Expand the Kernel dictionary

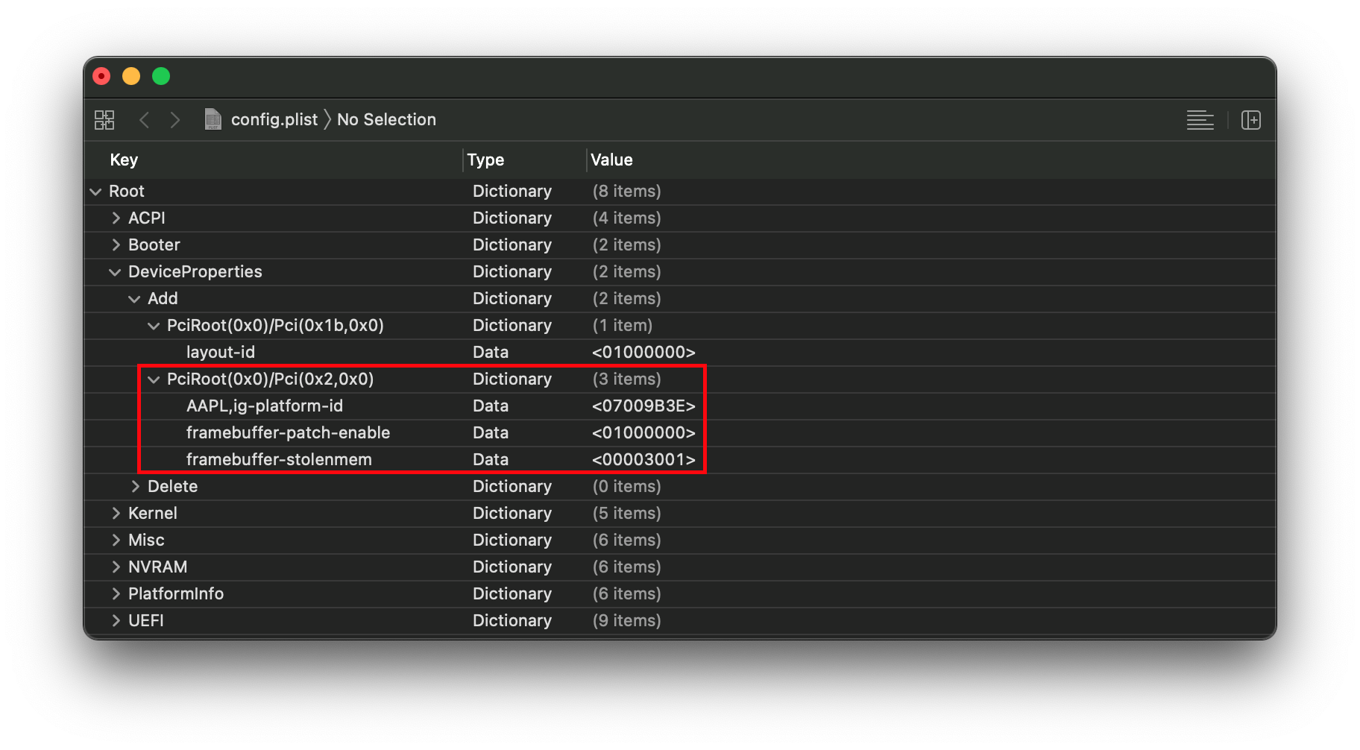point(116,514)
